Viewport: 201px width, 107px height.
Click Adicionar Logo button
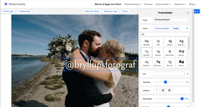coord(110,11)
